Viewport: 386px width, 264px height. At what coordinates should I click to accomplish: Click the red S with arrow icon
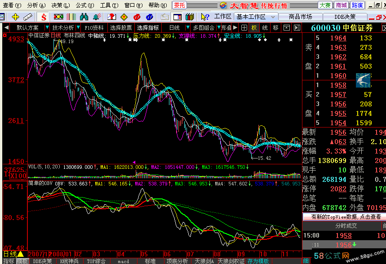[44, 17]
